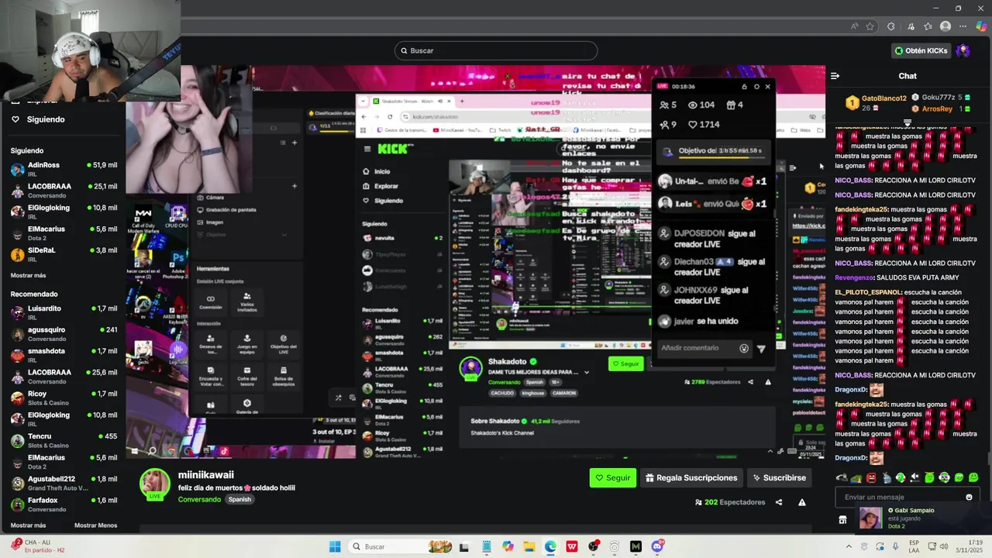This screenshot has height=558, width=992.
Task: Open the Agustabell212 Grand Theft Auto channel
Action: coord(64,484)
